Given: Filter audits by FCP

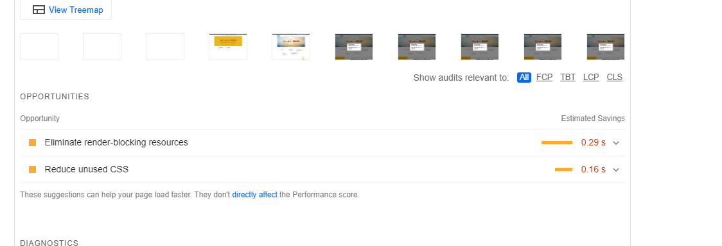Looking at the screenshot, I should [x=544, y=77].
